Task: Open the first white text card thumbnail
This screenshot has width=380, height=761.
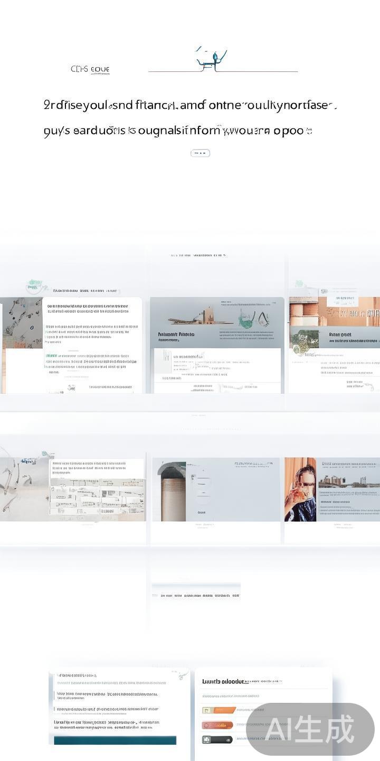Action: pos(92,345)
